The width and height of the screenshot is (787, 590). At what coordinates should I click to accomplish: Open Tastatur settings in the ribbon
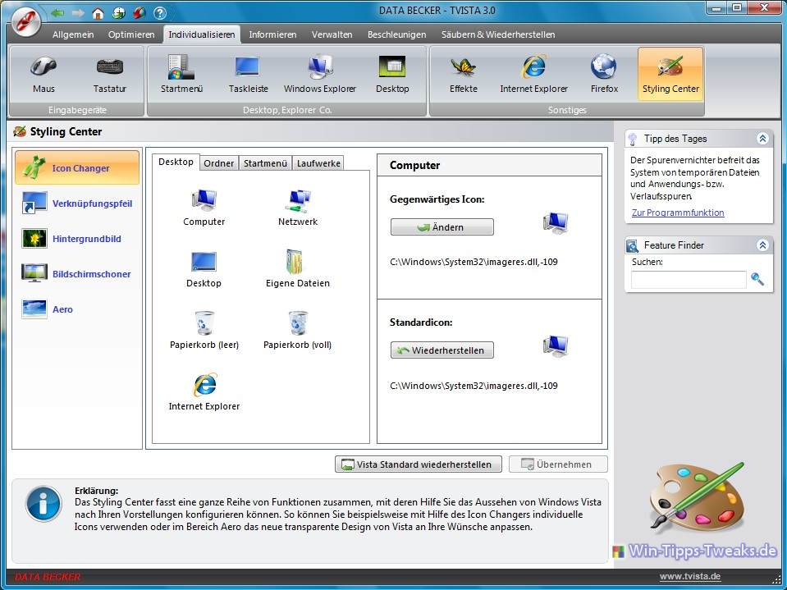pyautogui.click(x=109, y=74)
